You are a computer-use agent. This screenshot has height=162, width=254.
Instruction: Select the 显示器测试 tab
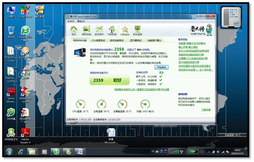(136, 40)
